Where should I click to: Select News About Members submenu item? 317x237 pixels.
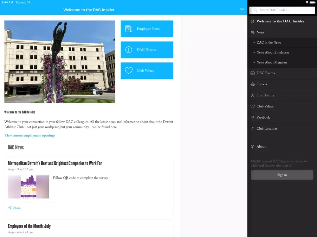pos(282,63)
